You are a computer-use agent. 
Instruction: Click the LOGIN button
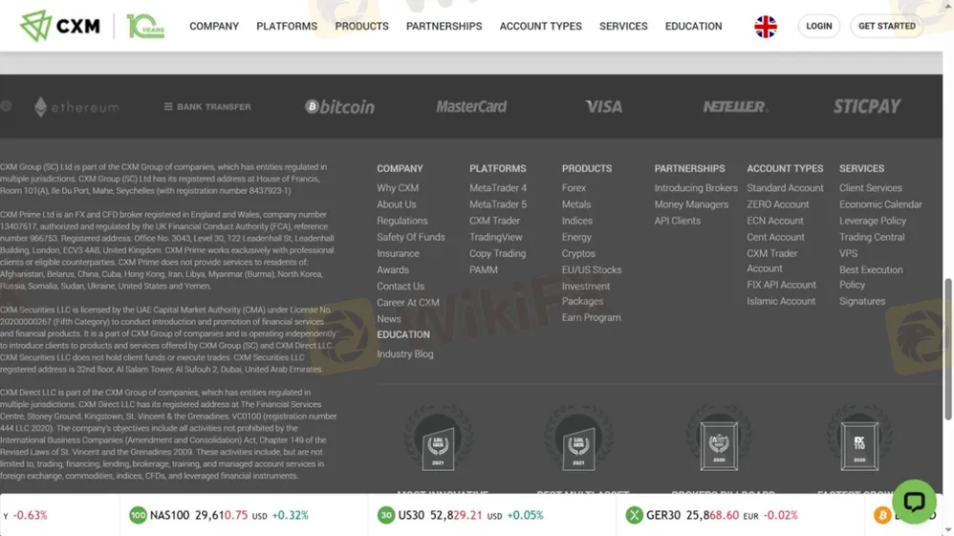point(819,26)
